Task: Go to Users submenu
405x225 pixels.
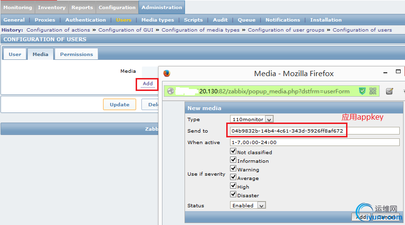Action: pyautogui.click(x=124, y=20)
